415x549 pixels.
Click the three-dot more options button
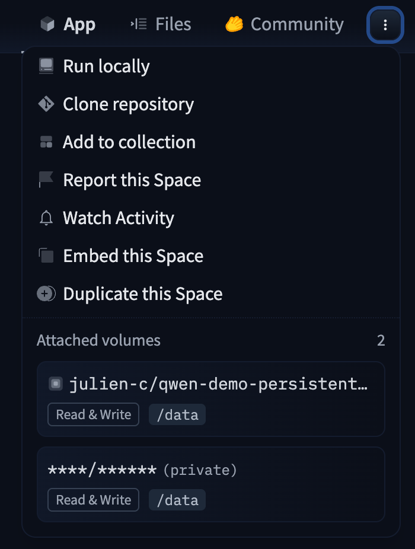(x=385, y=25)
